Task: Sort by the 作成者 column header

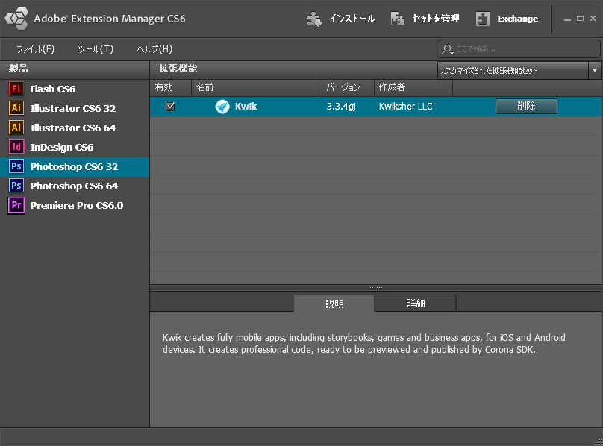Action: 413,88
